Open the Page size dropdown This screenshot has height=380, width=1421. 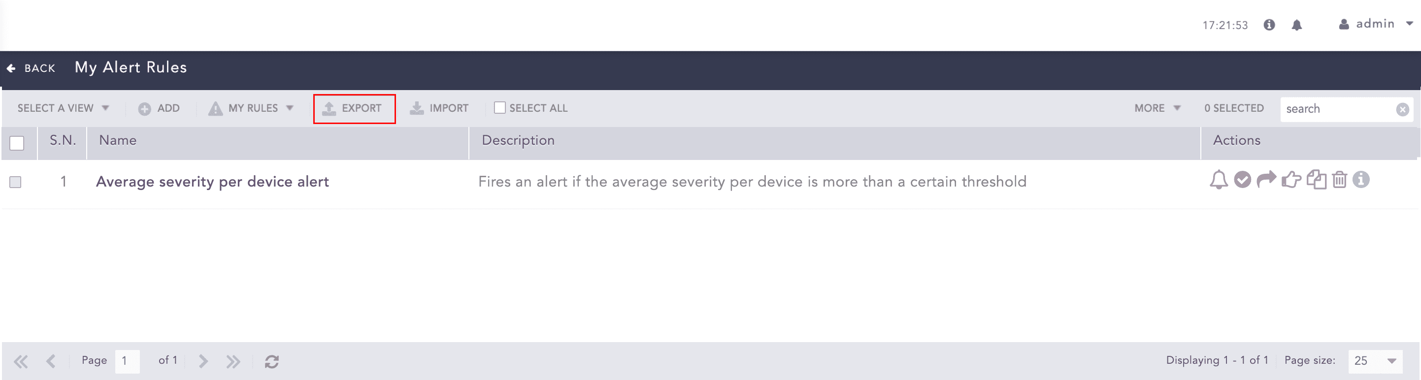click(1375, 361)
